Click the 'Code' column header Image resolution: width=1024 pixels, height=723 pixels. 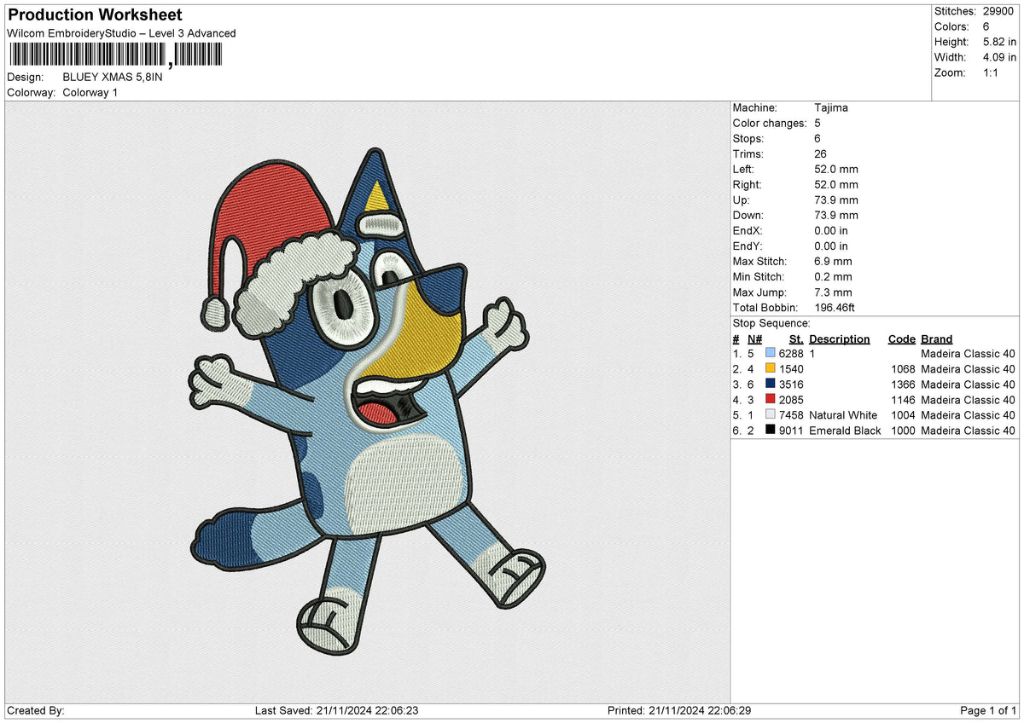[x=901, y=338]
